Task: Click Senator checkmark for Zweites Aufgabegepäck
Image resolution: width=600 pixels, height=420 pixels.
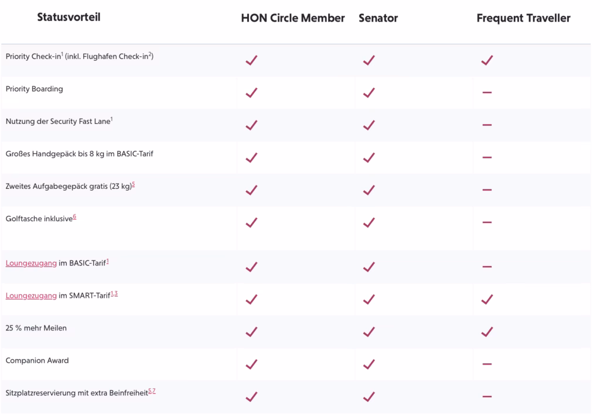Action: [x=369, y=190]
